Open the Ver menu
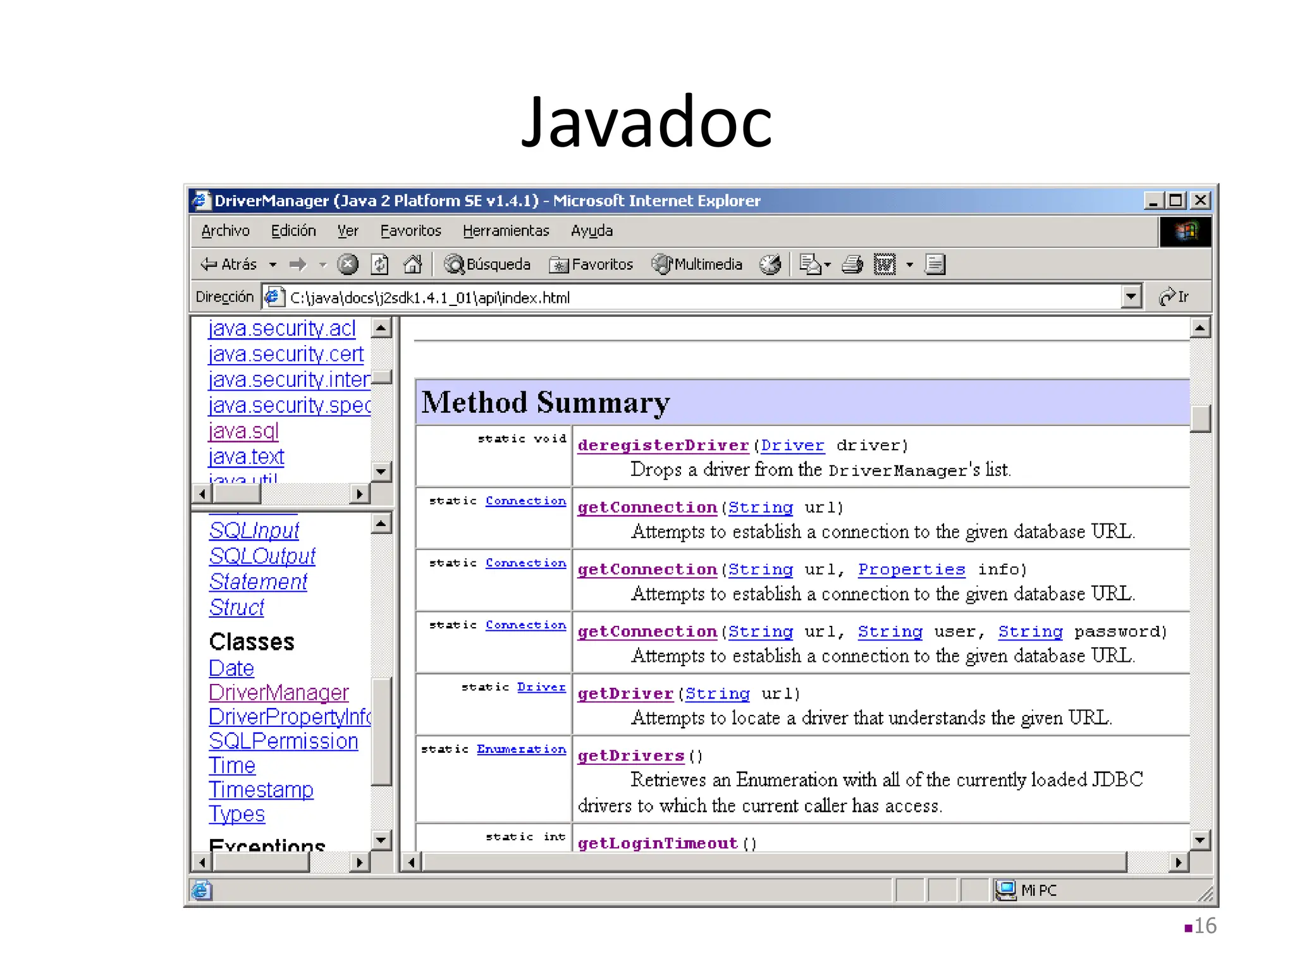The width and height of the screenshot is (1295, 971). pos(348,231)
